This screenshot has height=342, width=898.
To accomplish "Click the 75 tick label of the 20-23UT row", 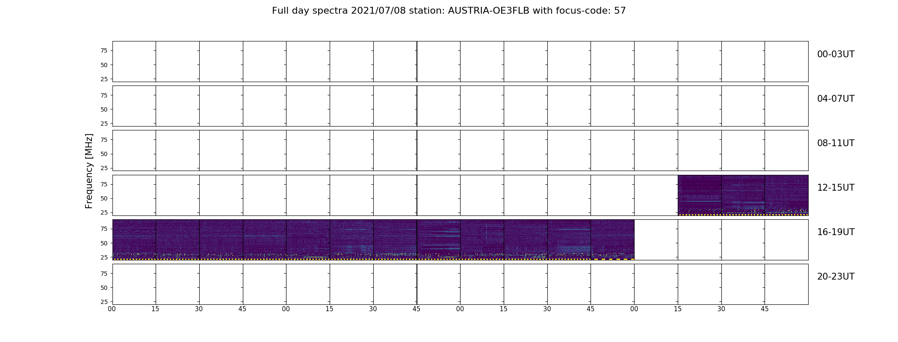I will (x=104, y=274).
